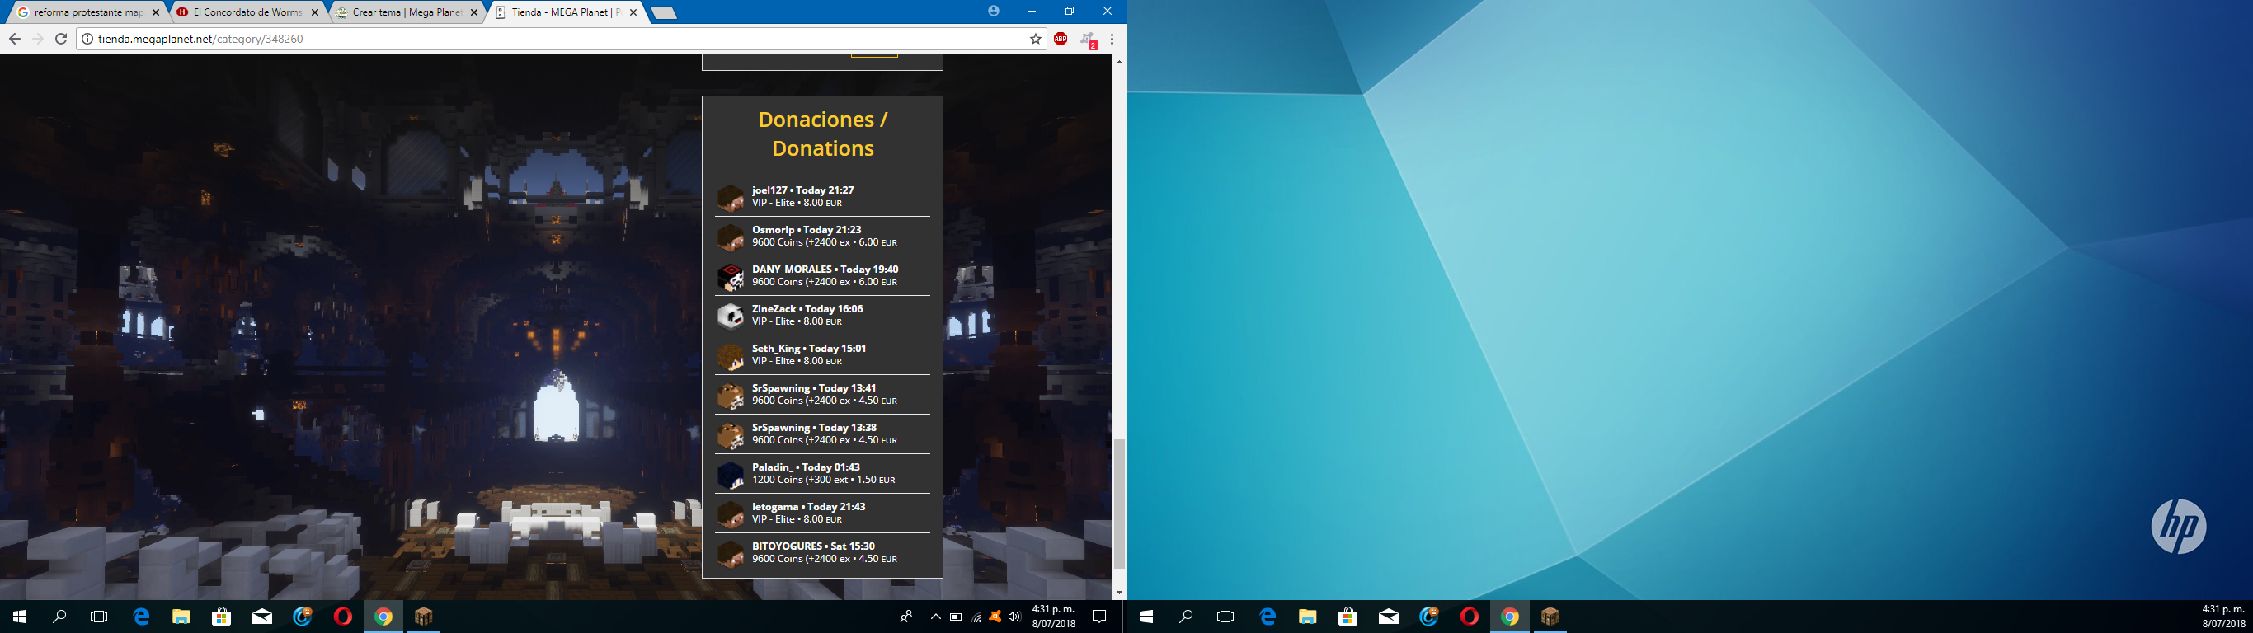The image size is (2253, 633).
Task: Open the extension showing badge 2
Action: pyautogui.click(x=1087, y=40)
